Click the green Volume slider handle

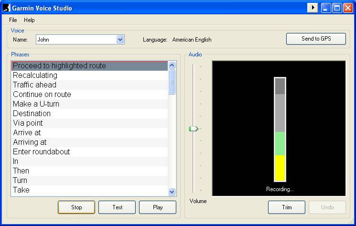[x=194, y=129]
